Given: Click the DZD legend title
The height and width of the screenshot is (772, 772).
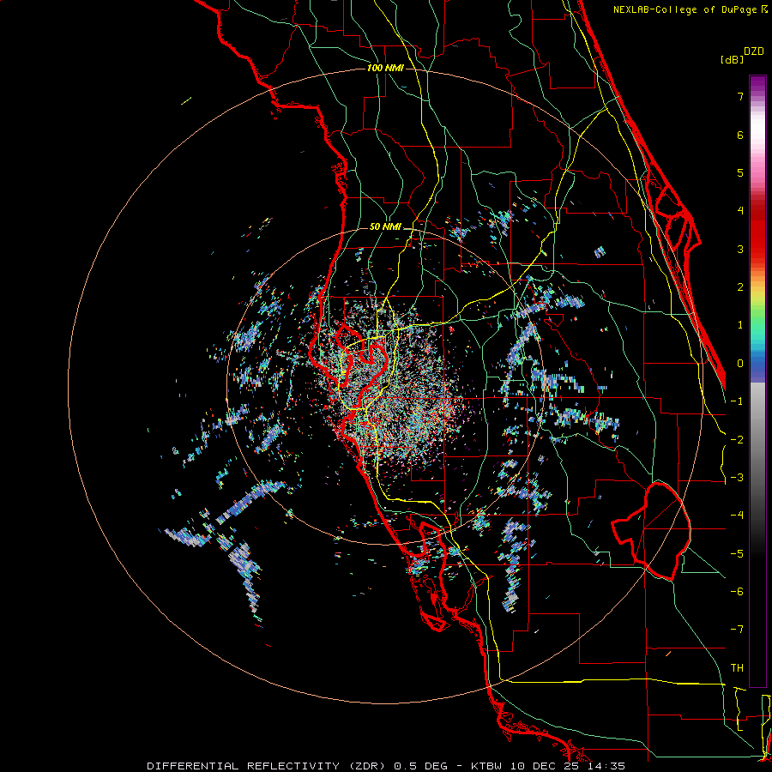Looking at the screenshot, I should pyautogui.click(x=754, y=51).
